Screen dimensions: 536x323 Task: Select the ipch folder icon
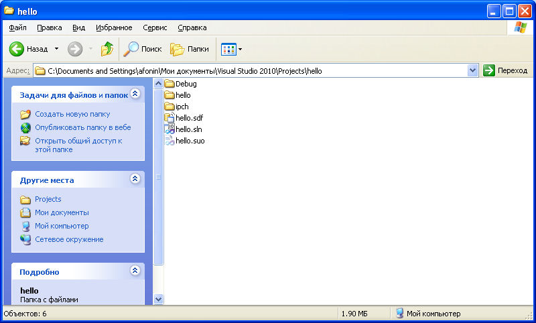[x=170, y=107]
